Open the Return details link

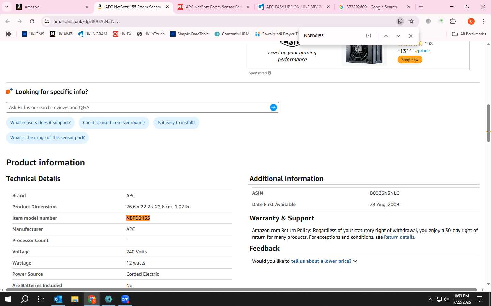pyautogui.click(x=399, y=237)
